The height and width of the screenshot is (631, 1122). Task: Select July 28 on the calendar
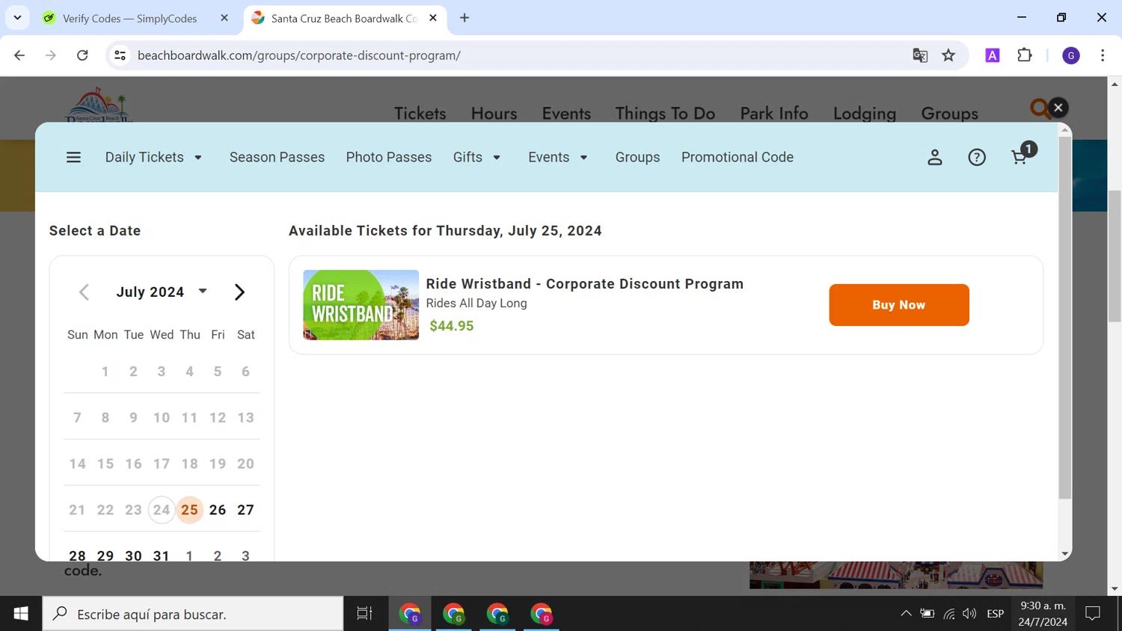77,555
